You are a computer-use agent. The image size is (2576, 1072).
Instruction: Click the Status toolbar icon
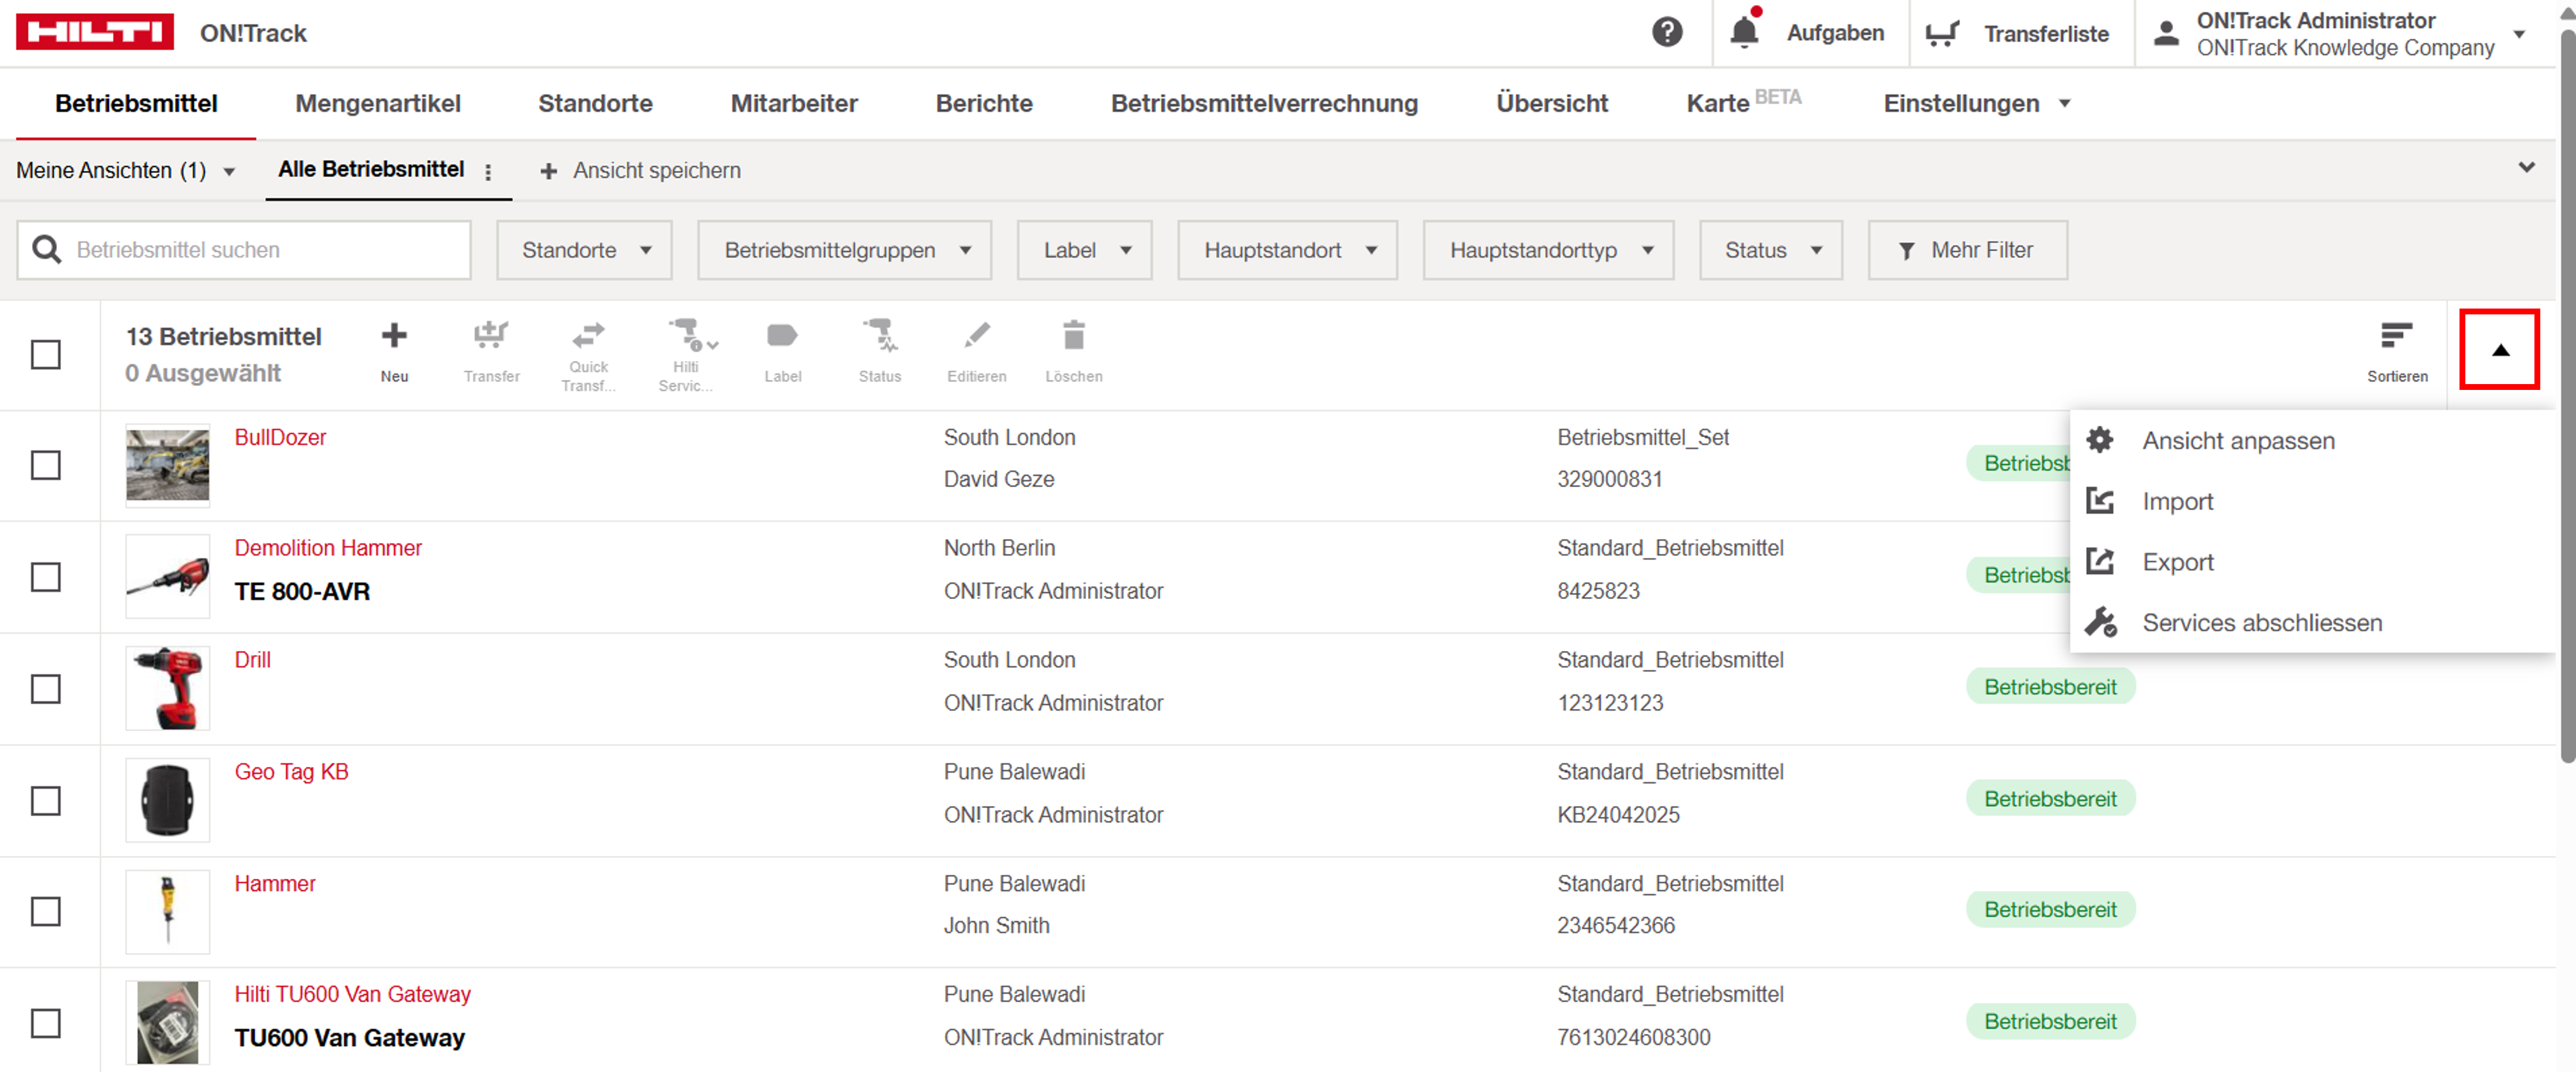pos(880,335)
